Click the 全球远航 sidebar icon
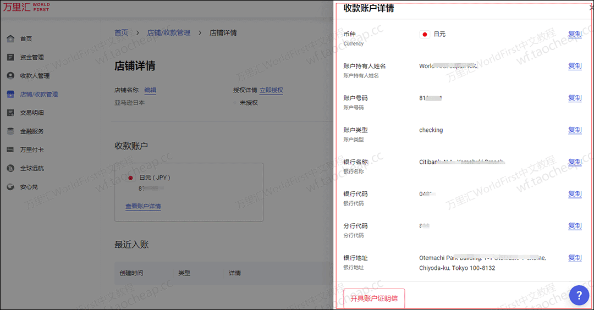594x310 pixels. pyautogui.click(x=10, y=168)
